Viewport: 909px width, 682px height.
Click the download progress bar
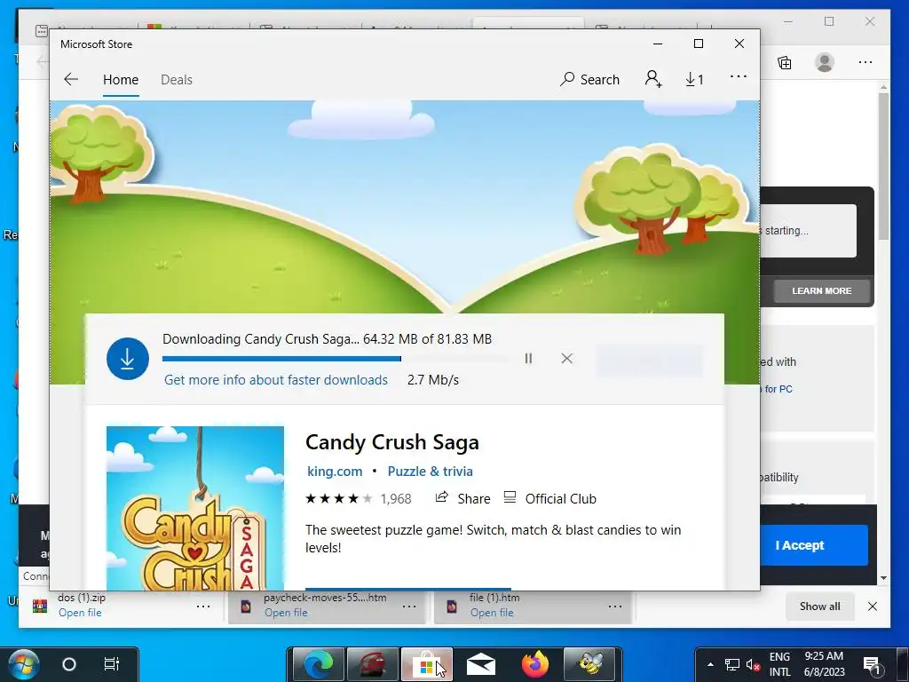335,359
